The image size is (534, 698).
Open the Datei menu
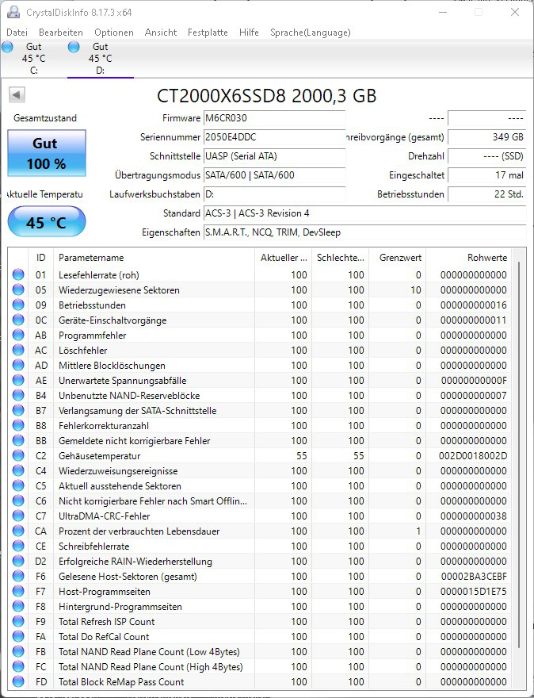(17, 33)
